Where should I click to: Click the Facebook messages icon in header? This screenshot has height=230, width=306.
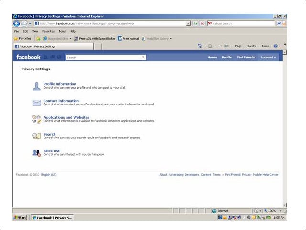point(52,57)
